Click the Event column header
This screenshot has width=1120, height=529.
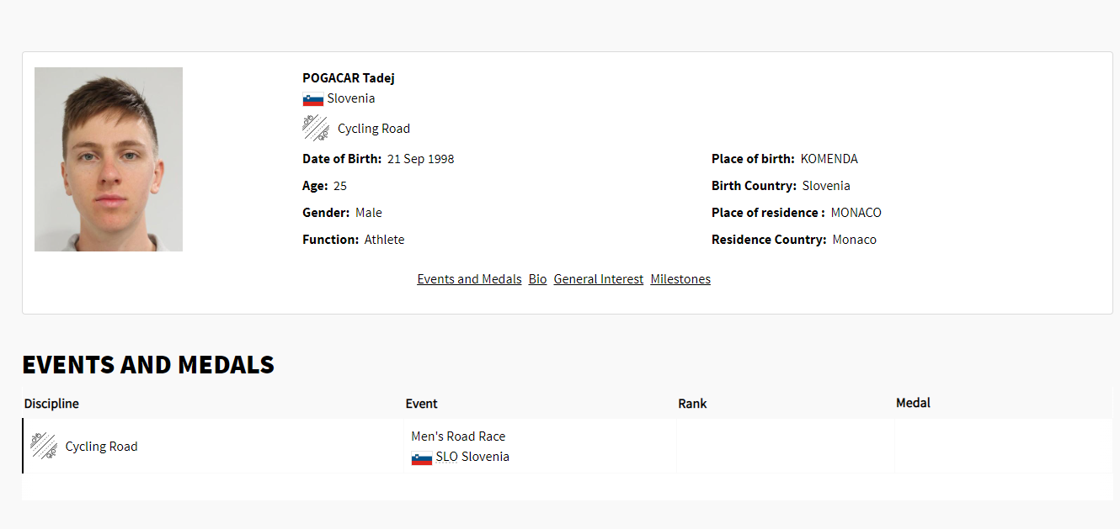click(x=421, y=404)
